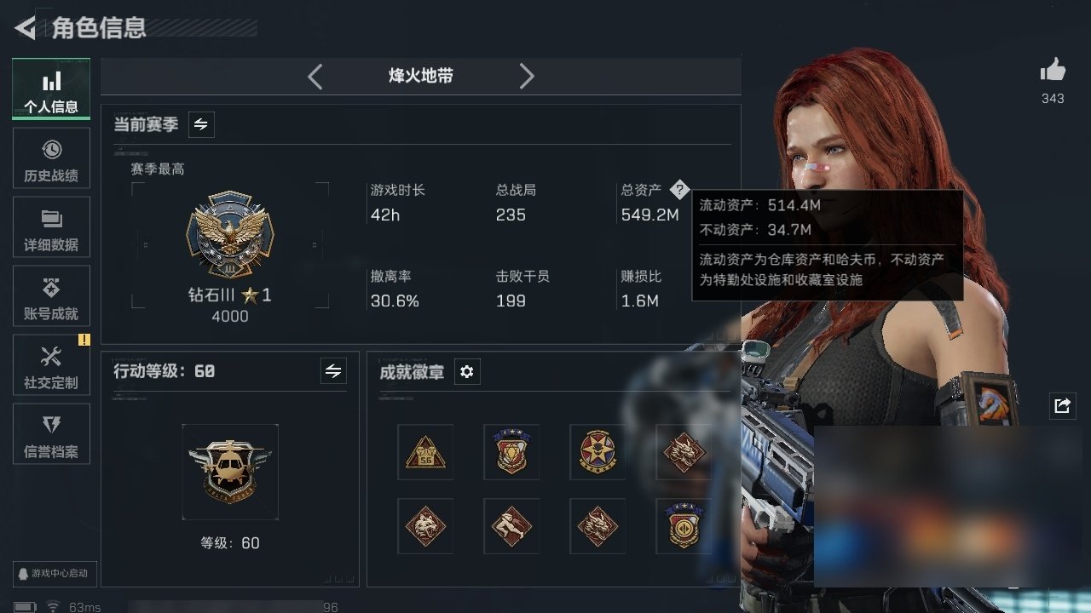Viewport: 1091px width, 613px height.
Task: Open the 历史战绩 tab
Action: pyautogui.click(x=51, y=158)
